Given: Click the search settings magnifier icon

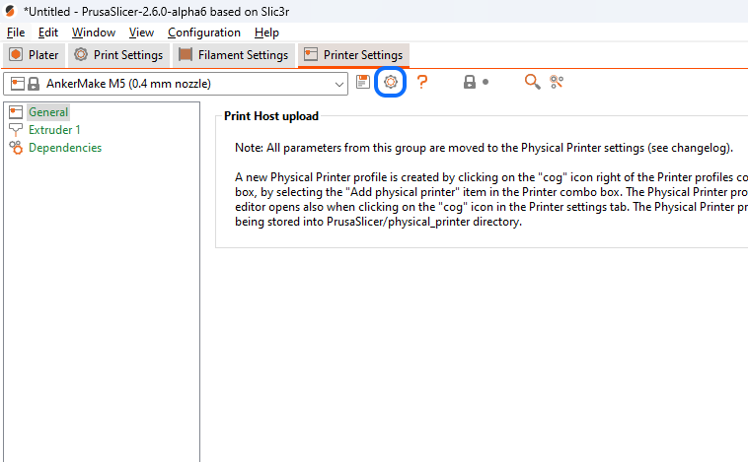Looking at the screenshot, I should click(x=532, y=83).
